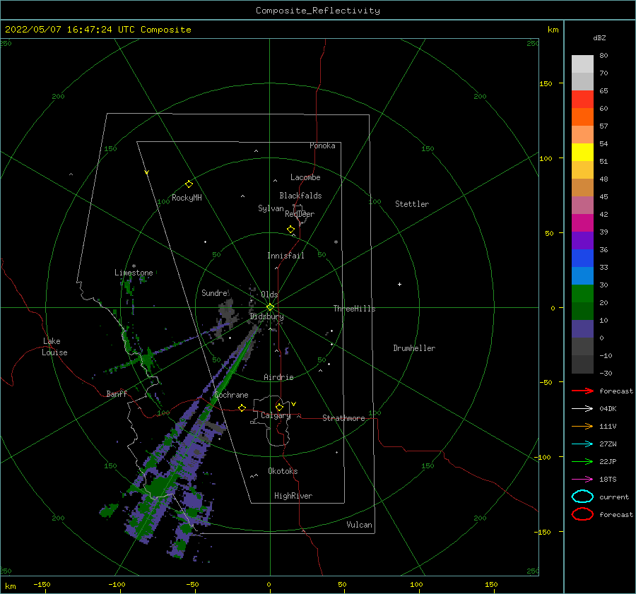This screenshot has height=594, width=636.
Task: Pick the red 65 dBZ legend swatch
Action: (582, 99)
